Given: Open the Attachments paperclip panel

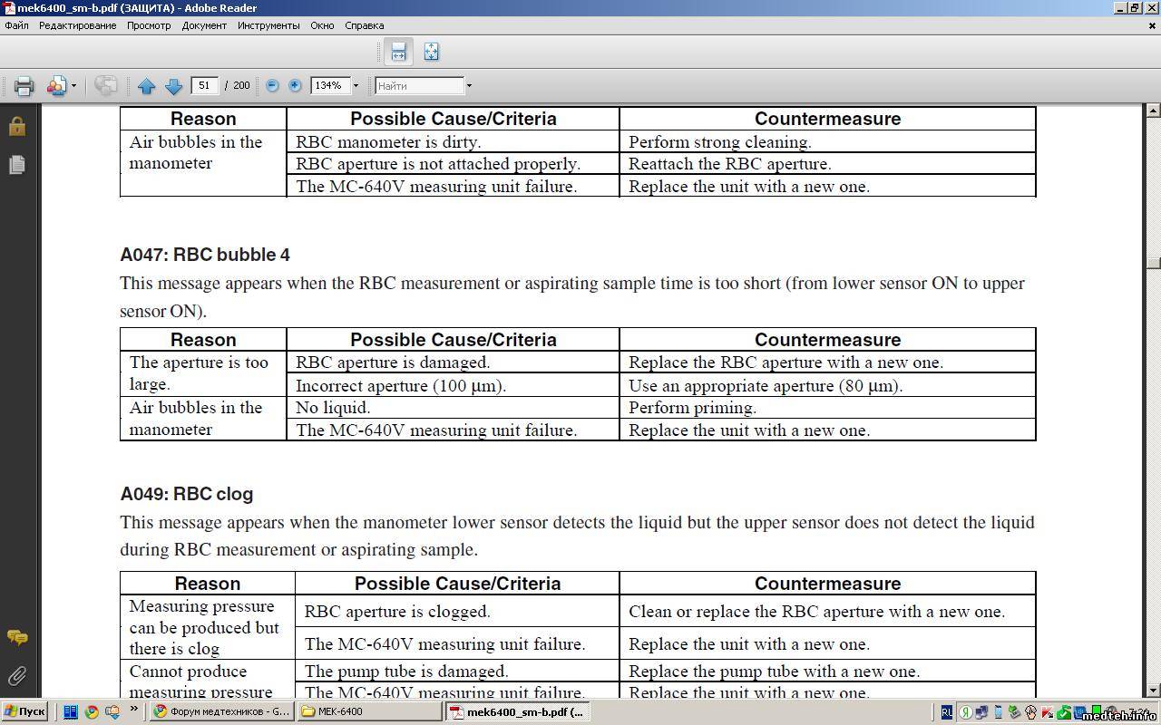Looking at the screenshot, I should (17, 676).
